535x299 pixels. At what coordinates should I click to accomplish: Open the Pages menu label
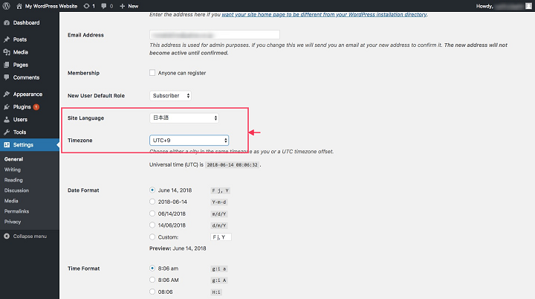21,65
